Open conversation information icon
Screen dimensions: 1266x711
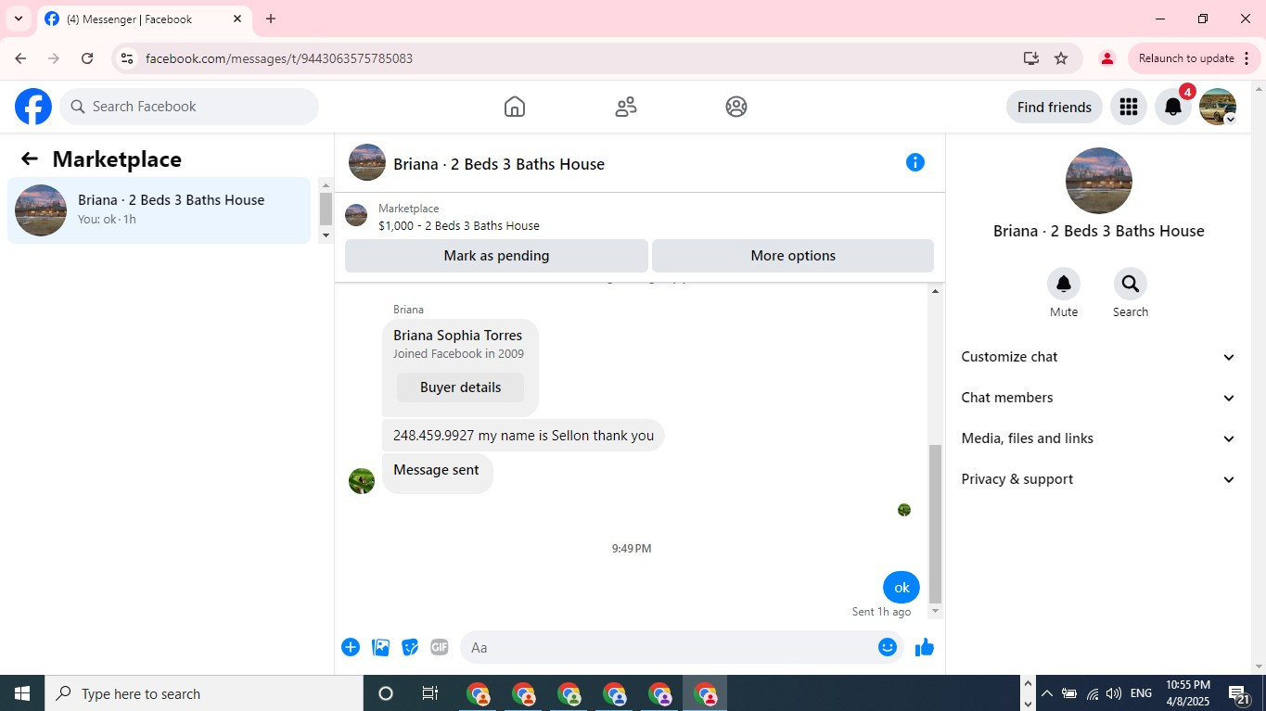[915, 163]
